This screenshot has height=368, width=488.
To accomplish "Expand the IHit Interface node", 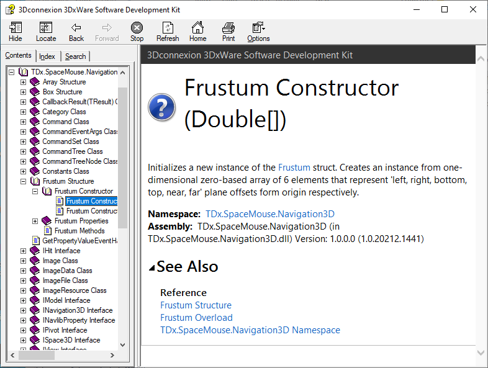I will [24, 251].
